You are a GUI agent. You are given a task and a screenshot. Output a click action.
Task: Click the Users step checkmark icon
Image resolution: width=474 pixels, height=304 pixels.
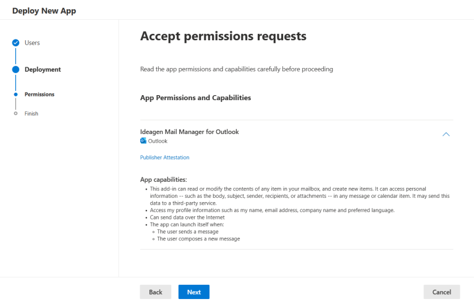(x=15, y=43)
